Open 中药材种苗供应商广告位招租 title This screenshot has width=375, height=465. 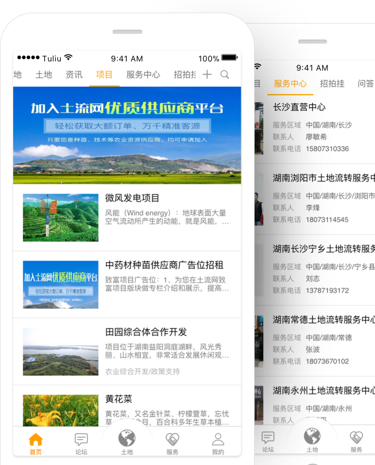coord(164,265)
